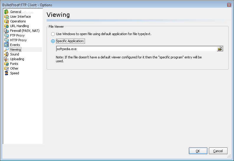Select Viewing in the options list
Screen dimensions: 234x161
15,50
